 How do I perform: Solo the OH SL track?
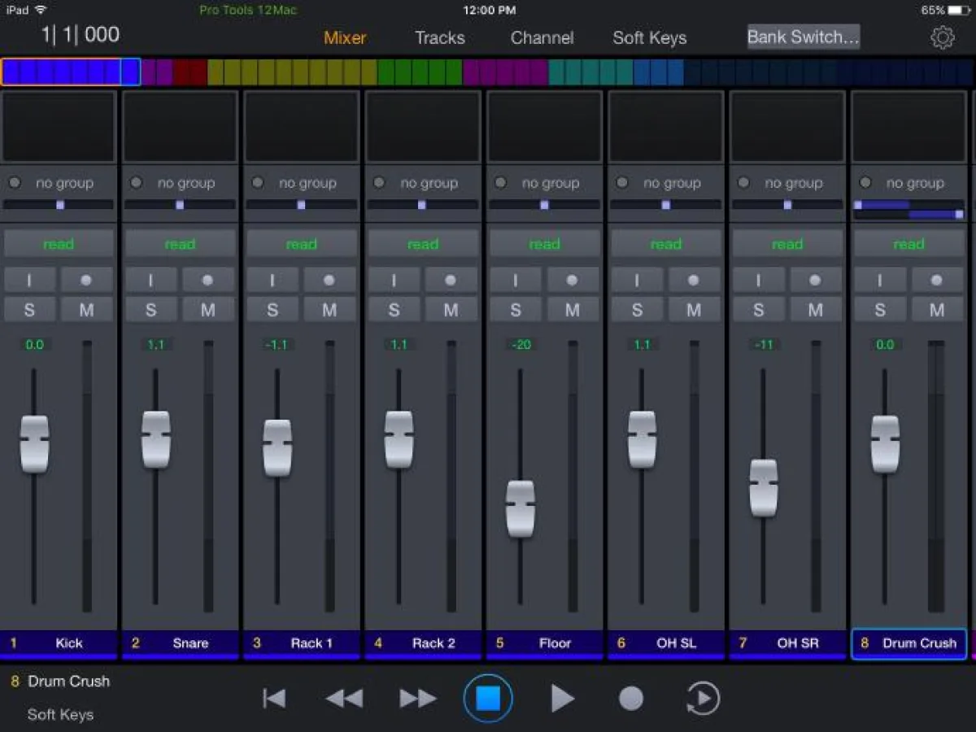[x=637, y=309]
